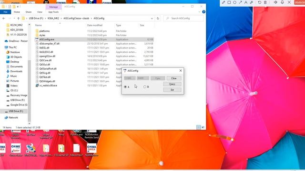The image size is (305, 171).
Task: Open the File tab in Explorer
Action: pos(5,12)
